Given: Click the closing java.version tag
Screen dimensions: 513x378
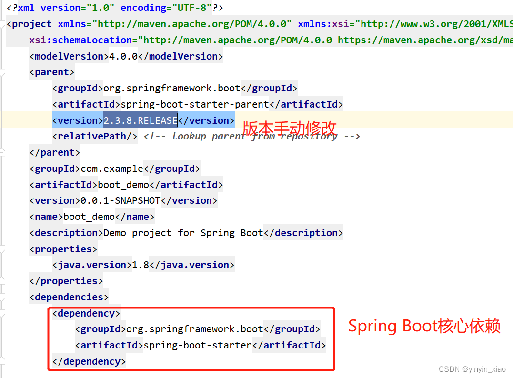Looking at the screenshot, I should 192,265.
